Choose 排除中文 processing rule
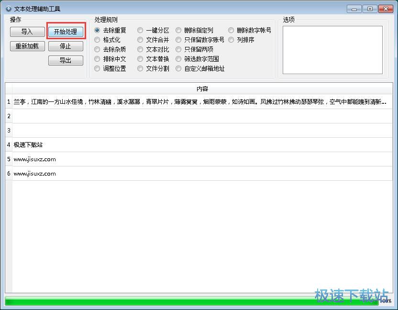Screen dimensions: 398x310 pos(110,59)
